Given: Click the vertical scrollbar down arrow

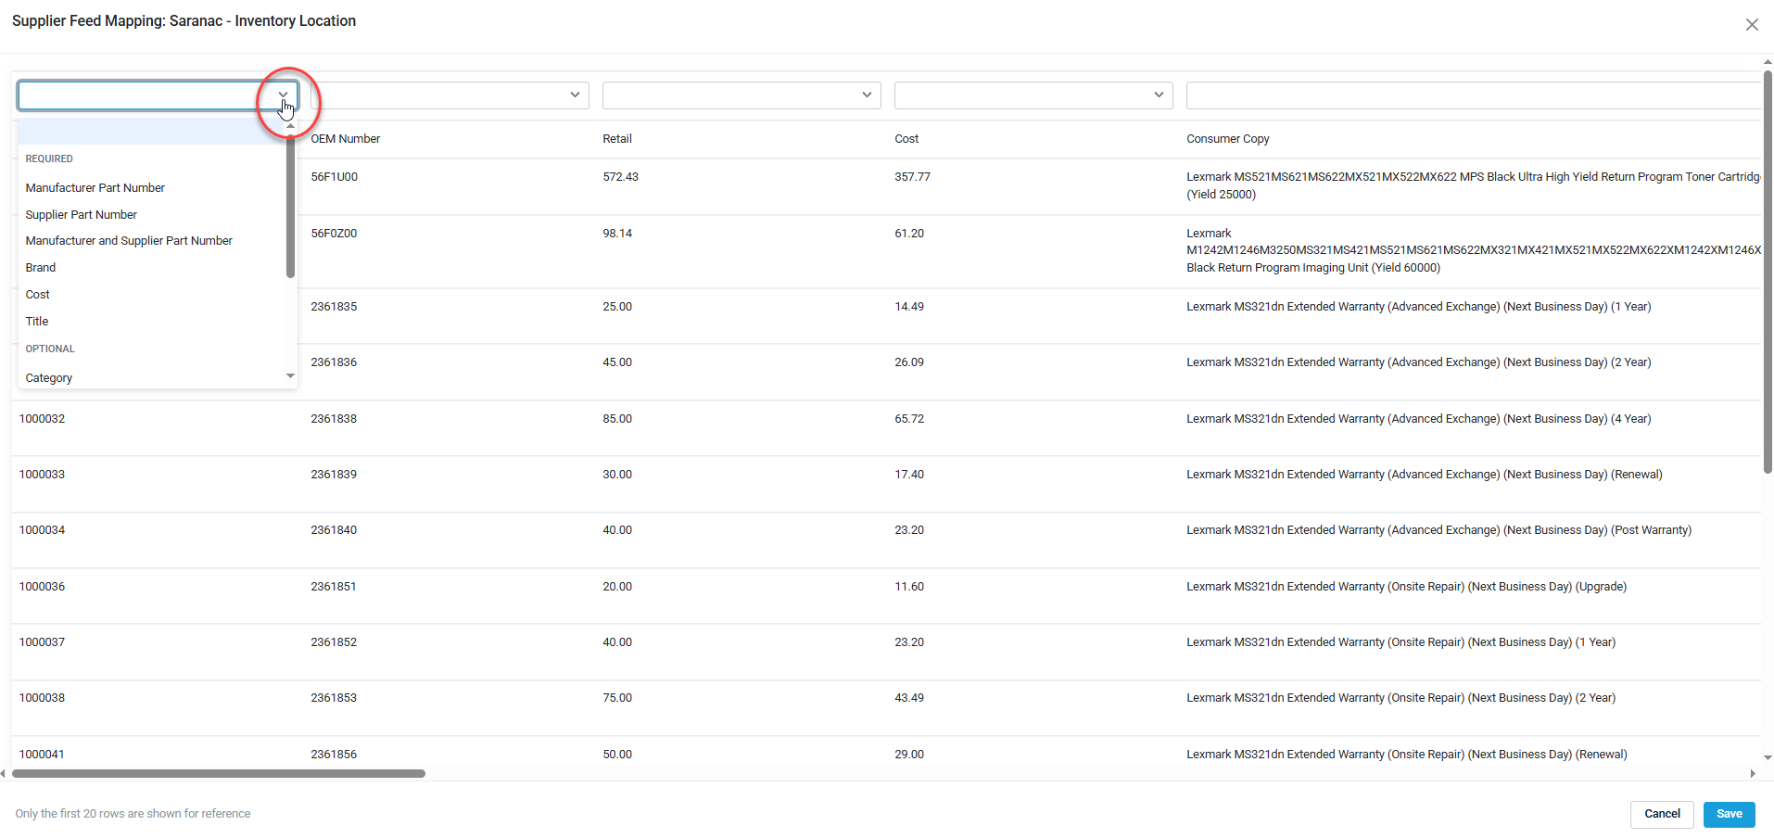Looking at the screenshot, I should (x=1768, y=757).
